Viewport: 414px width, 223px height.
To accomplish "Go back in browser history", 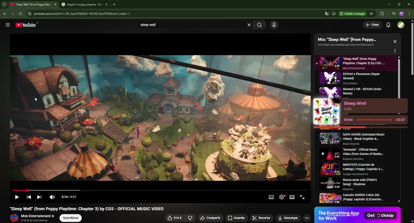I will (5, 14).
